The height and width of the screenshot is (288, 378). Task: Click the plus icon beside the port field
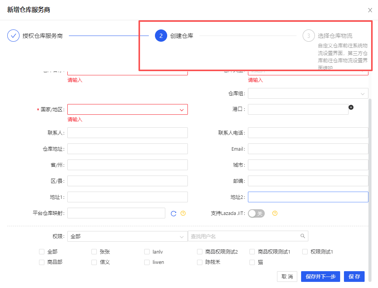(x=351, y=107)
